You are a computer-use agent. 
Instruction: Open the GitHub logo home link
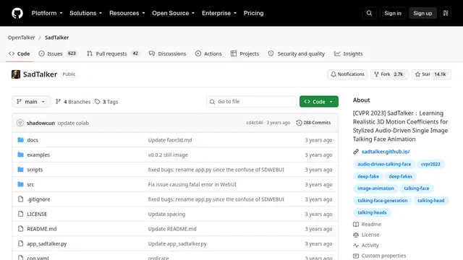tap(17, 13)
